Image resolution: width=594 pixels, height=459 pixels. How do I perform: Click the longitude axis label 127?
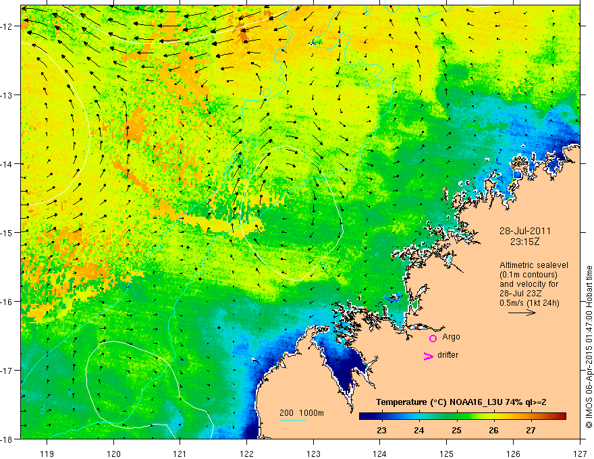[x=580, y=454]
